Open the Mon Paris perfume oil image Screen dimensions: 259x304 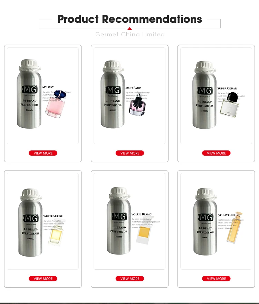point(129,96)
